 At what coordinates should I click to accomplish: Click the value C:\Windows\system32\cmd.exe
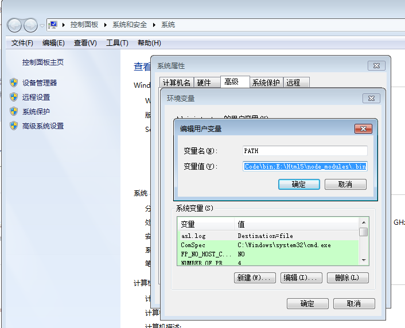click(x=284, y=245)
